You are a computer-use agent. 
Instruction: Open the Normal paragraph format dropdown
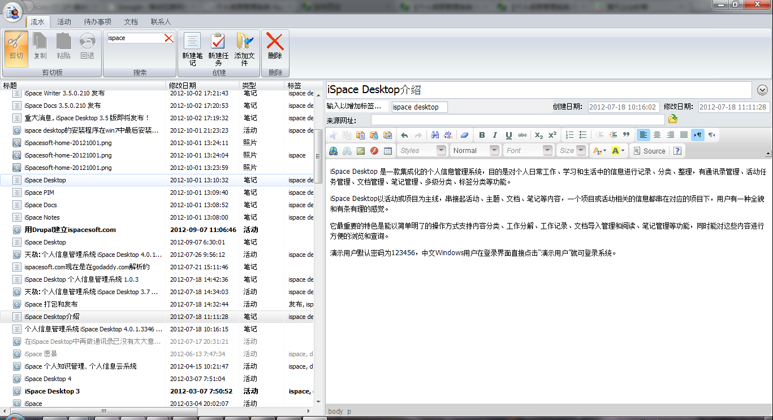tap(475, 151)
